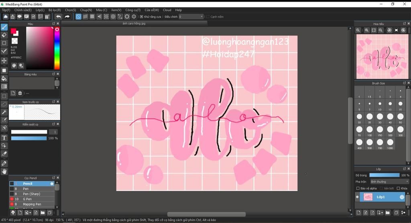Click the rainbow hue strip
Viewport: 411px width, 223px height.
click(57, 48)
